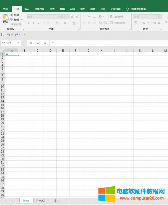Viewport: 168px width, 205px height.
Task: Toggle Bold formatting button
Action: (x=29, y=23)
